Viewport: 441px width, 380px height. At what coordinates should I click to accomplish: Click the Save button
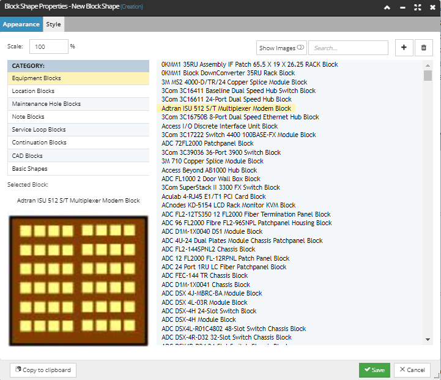click(x=374, y=370)
